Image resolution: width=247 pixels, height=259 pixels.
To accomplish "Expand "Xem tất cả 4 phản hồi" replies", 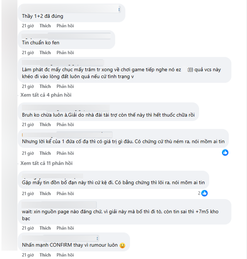I will click(46, 95).
